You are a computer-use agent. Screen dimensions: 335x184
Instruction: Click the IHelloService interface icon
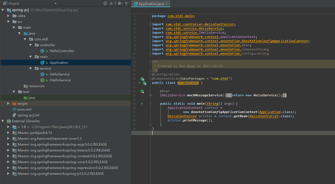click(42, 80)
